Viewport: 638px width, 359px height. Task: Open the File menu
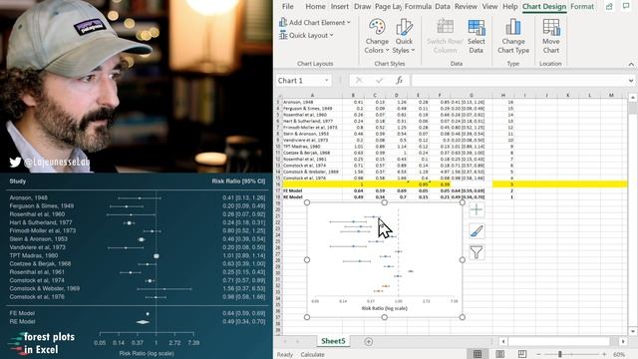pyautogui.click(x=288, y=7)
